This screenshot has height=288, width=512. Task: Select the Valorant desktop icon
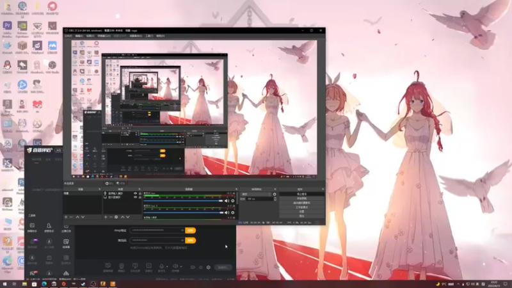(52, 26)
